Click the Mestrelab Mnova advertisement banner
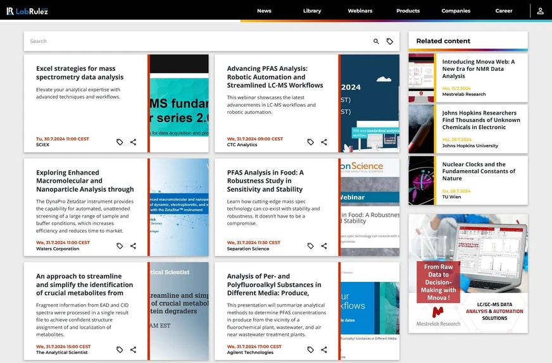Image resolution: width=552 pixels, height=363 pixels. pos(468,273)
